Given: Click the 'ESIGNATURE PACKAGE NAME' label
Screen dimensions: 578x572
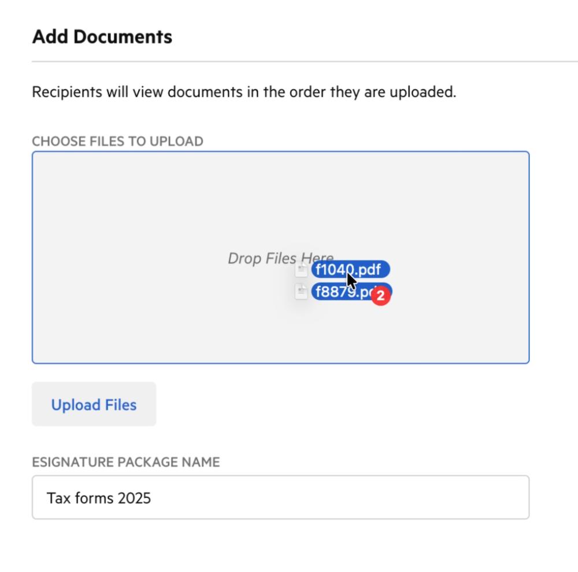Looking at the screenshot, I should 125,462.
